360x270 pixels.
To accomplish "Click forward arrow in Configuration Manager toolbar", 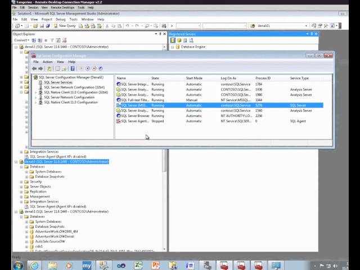I will coord(40,69).
